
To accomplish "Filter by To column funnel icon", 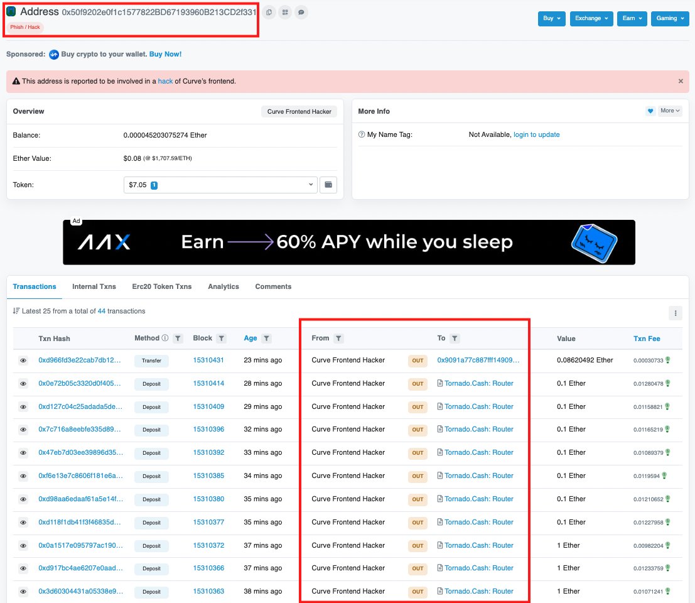I will 455,339.
